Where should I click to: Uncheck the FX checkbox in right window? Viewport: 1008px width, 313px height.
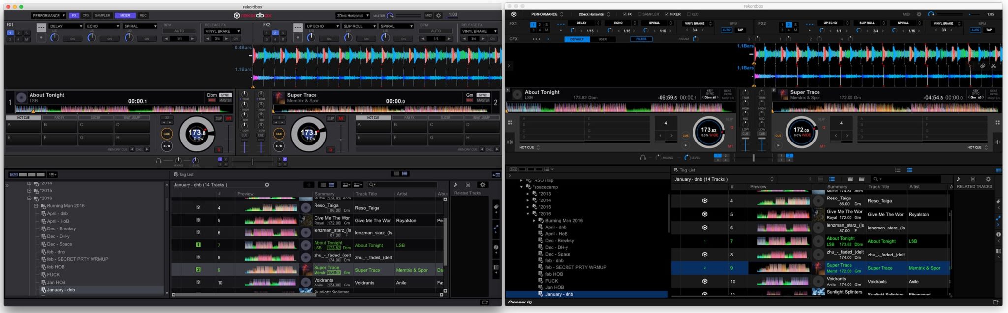coord(625,14)
